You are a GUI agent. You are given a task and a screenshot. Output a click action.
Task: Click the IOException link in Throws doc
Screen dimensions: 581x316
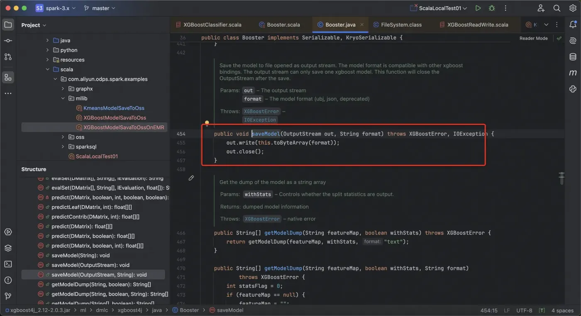[260, 120]
